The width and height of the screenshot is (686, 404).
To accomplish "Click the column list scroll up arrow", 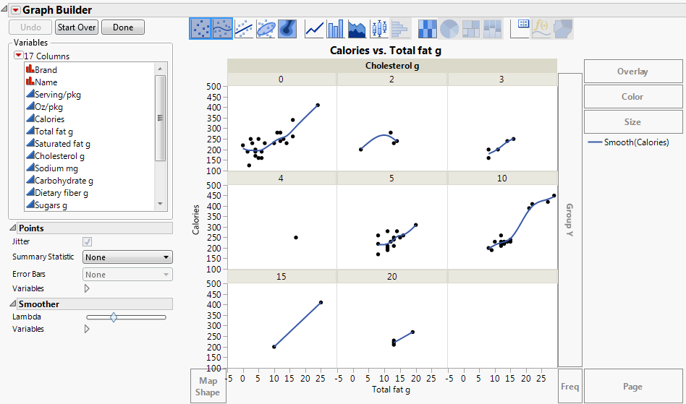I will point(160,69).
